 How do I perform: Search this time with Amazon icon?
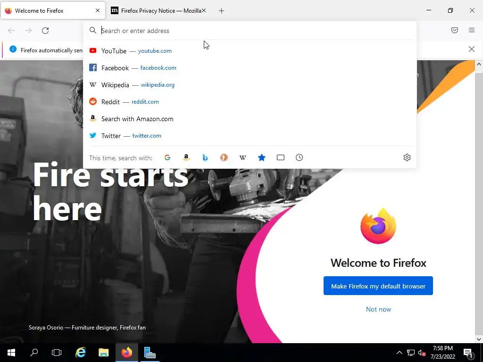point(186,157)
